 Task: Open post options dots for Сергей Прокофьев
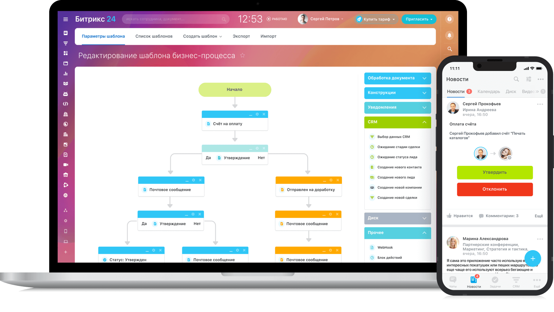540,104
